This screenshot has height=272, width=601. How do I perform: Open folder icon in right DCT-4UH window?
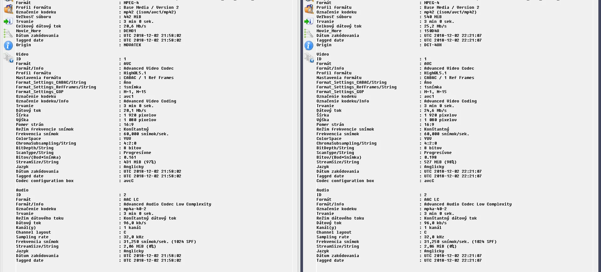(x=309, y=9)
